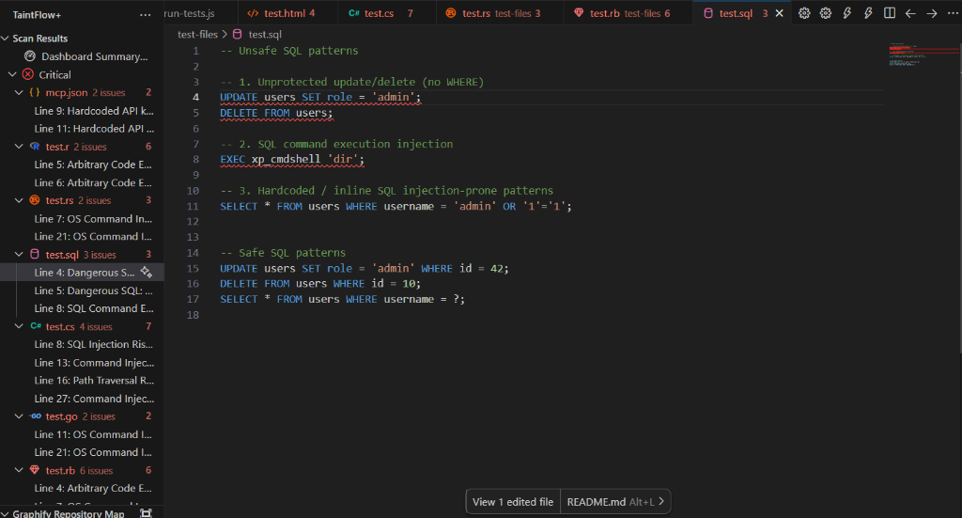This screenshot has width=962, height=518.
Task: Click the R language icon beside test.r
Action: (35, 146)
